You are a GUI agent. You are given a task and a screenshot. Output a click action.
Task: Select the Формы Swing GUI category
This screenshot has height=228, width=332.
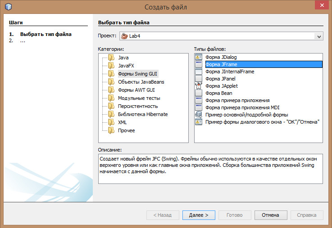138,74
